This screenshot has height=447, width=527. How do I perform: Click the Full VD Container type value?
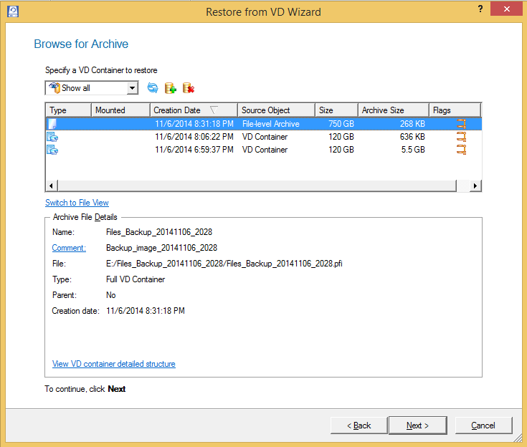point(136,279)
